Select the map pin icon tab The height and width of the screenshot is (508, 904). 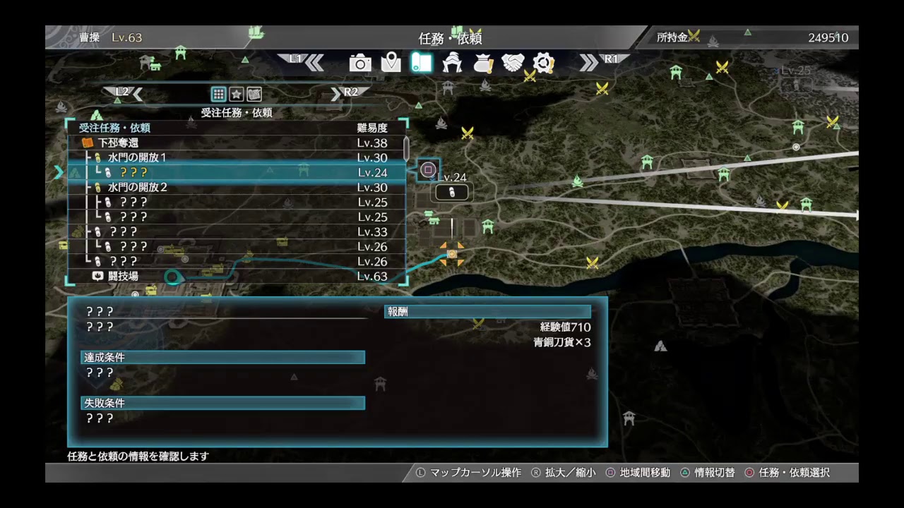point(391,64)
